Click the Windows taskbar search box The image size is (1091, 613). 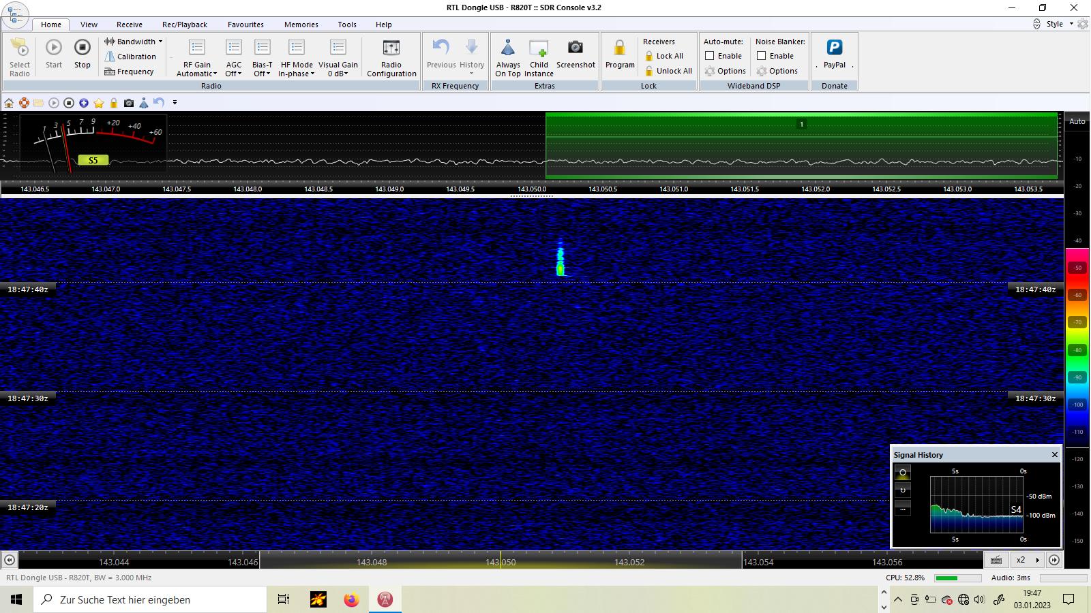[x=150, y=599]
